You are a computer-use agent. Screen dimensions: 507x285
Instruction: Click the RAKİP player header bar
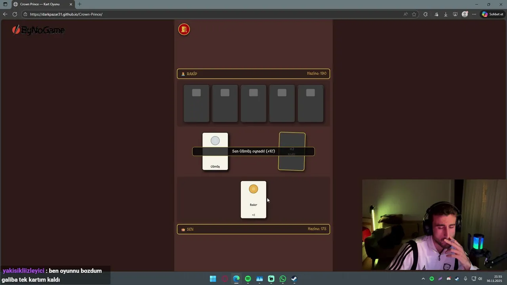(x=253, y=74)
